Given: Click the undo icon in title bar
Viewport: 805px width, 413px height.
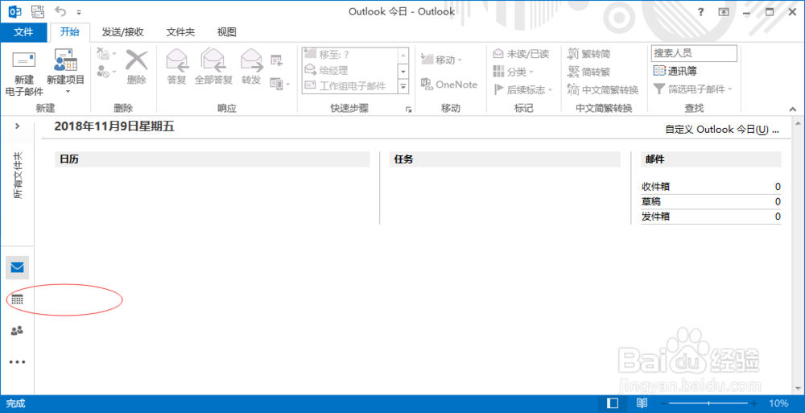Looking at the screenshot, I should click(x=60, y=11).
